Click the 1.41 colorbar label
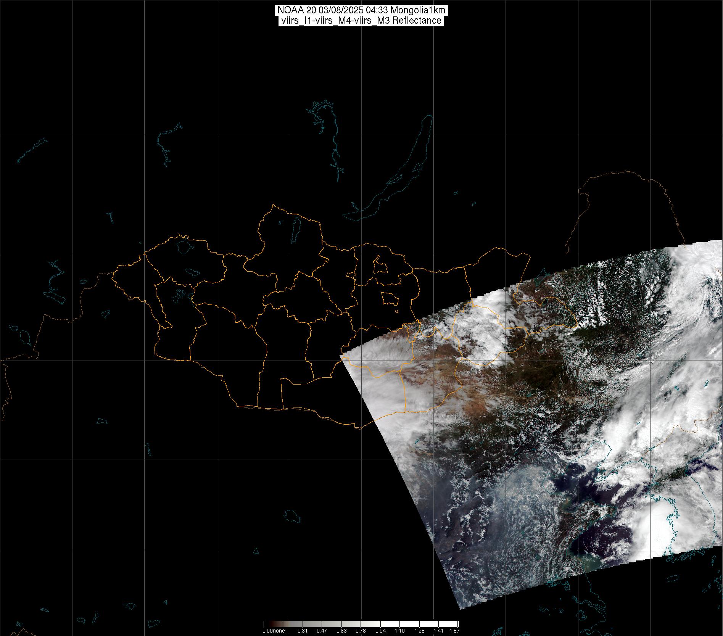723x636 pixels. [x=439, y=631]
